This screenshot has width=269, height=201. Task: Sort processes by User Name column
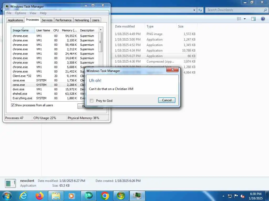(43, 30)
